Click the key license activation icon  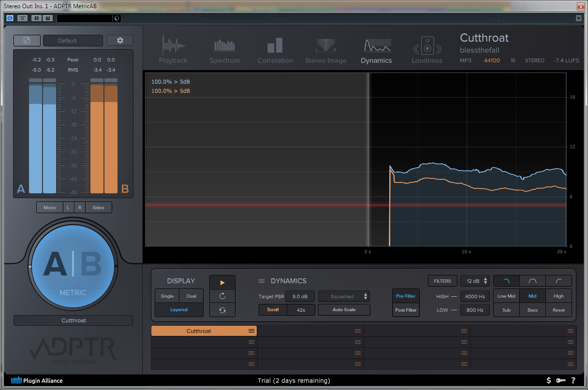(561, 380)
